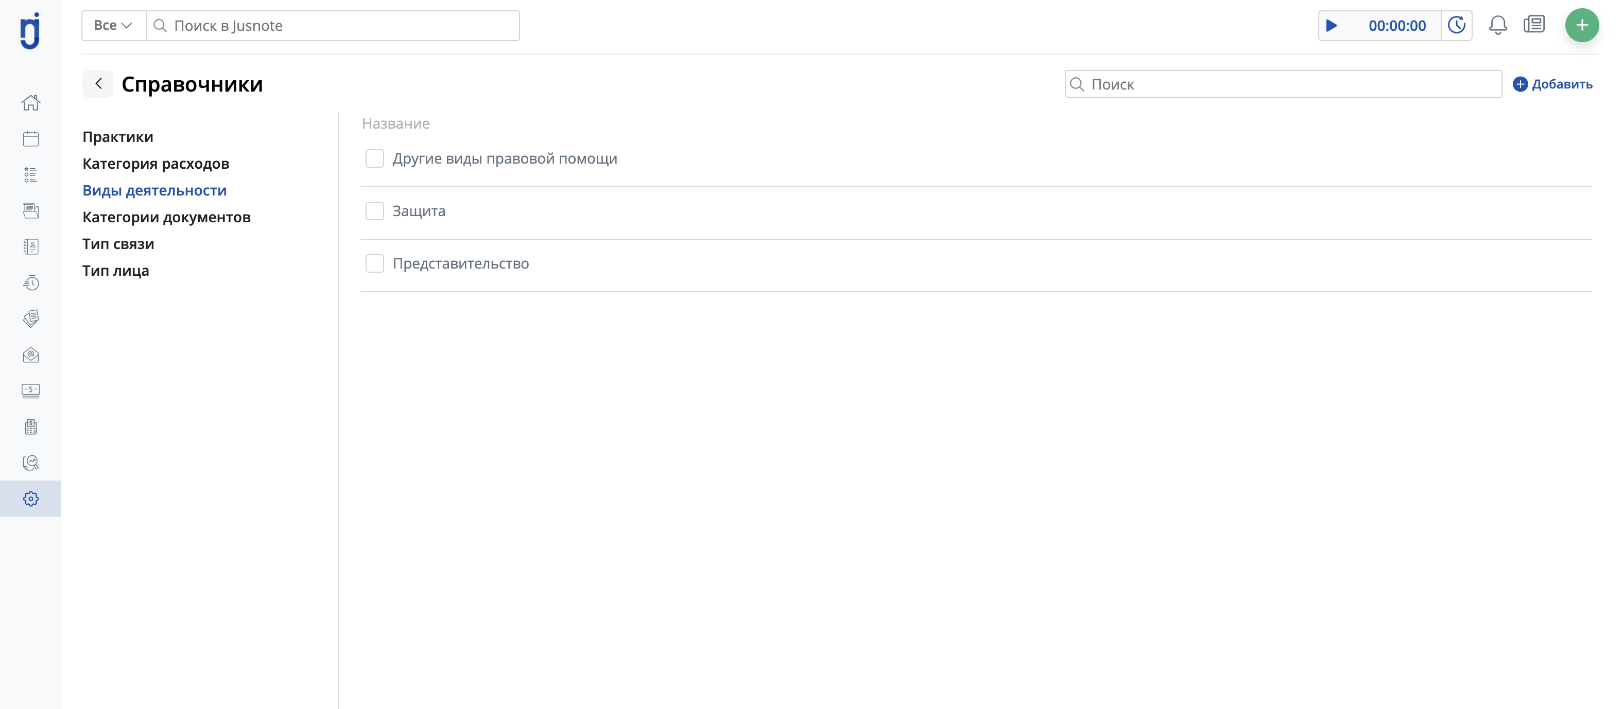Screen dimensions: 1623x709
Task: Check the Представительство checkbox
Action: [x=374, y=263]
